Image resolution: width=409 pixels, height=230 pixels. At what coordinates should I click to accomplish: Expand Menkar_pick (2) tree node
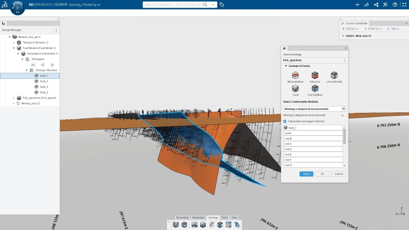point(14,103)
